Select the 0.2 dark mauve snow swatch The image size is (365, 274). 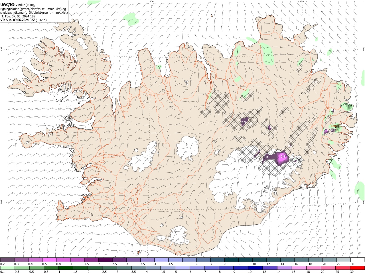pyautogui.click(x=7, y=260)
